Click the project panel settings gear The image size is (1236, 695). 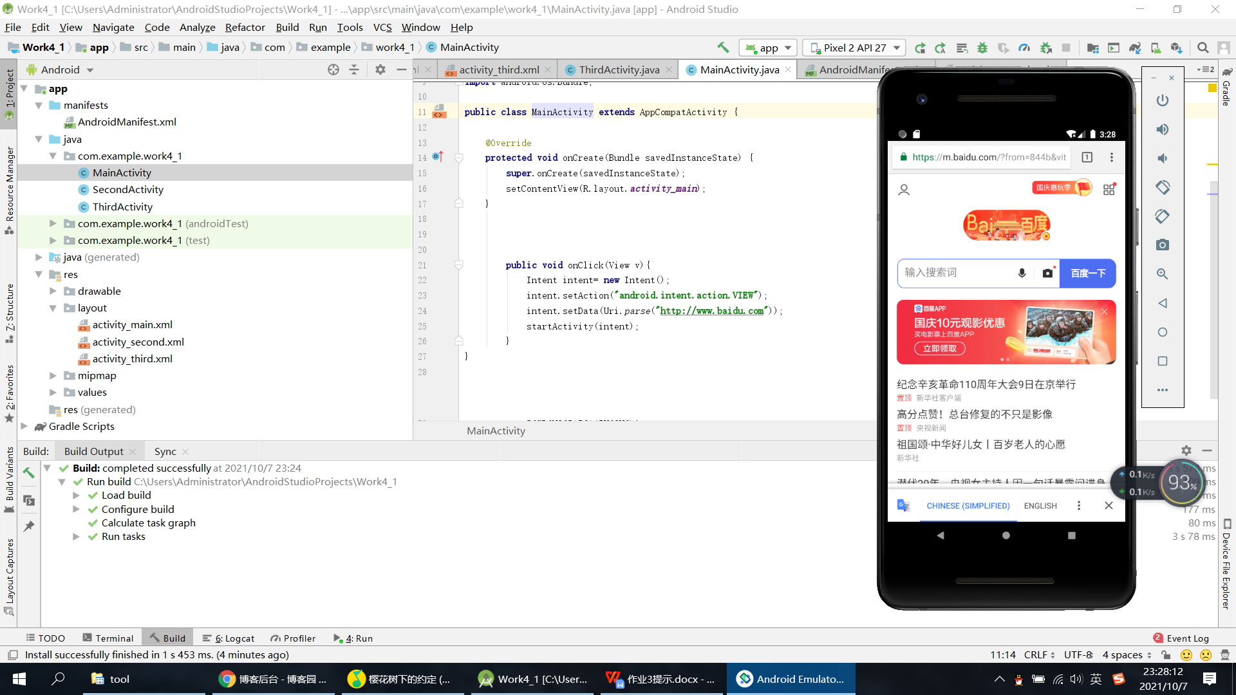pos(380,69)
